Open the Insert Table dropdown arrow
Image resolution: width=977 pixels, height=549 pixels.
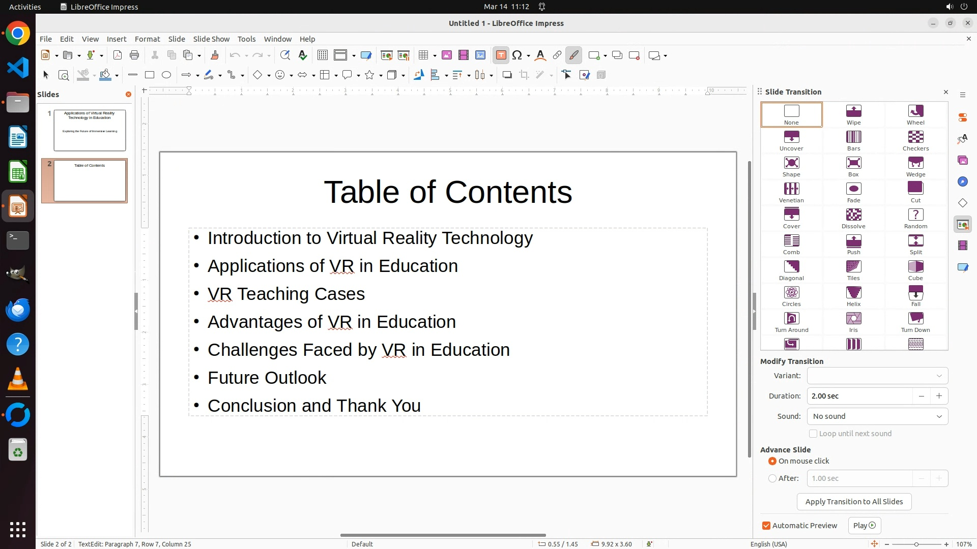click(435, 56)
